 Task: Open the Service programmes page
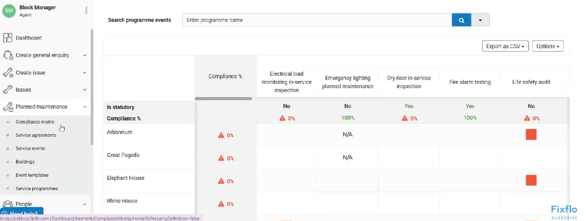pyautogui.click(x=37, y=189)
